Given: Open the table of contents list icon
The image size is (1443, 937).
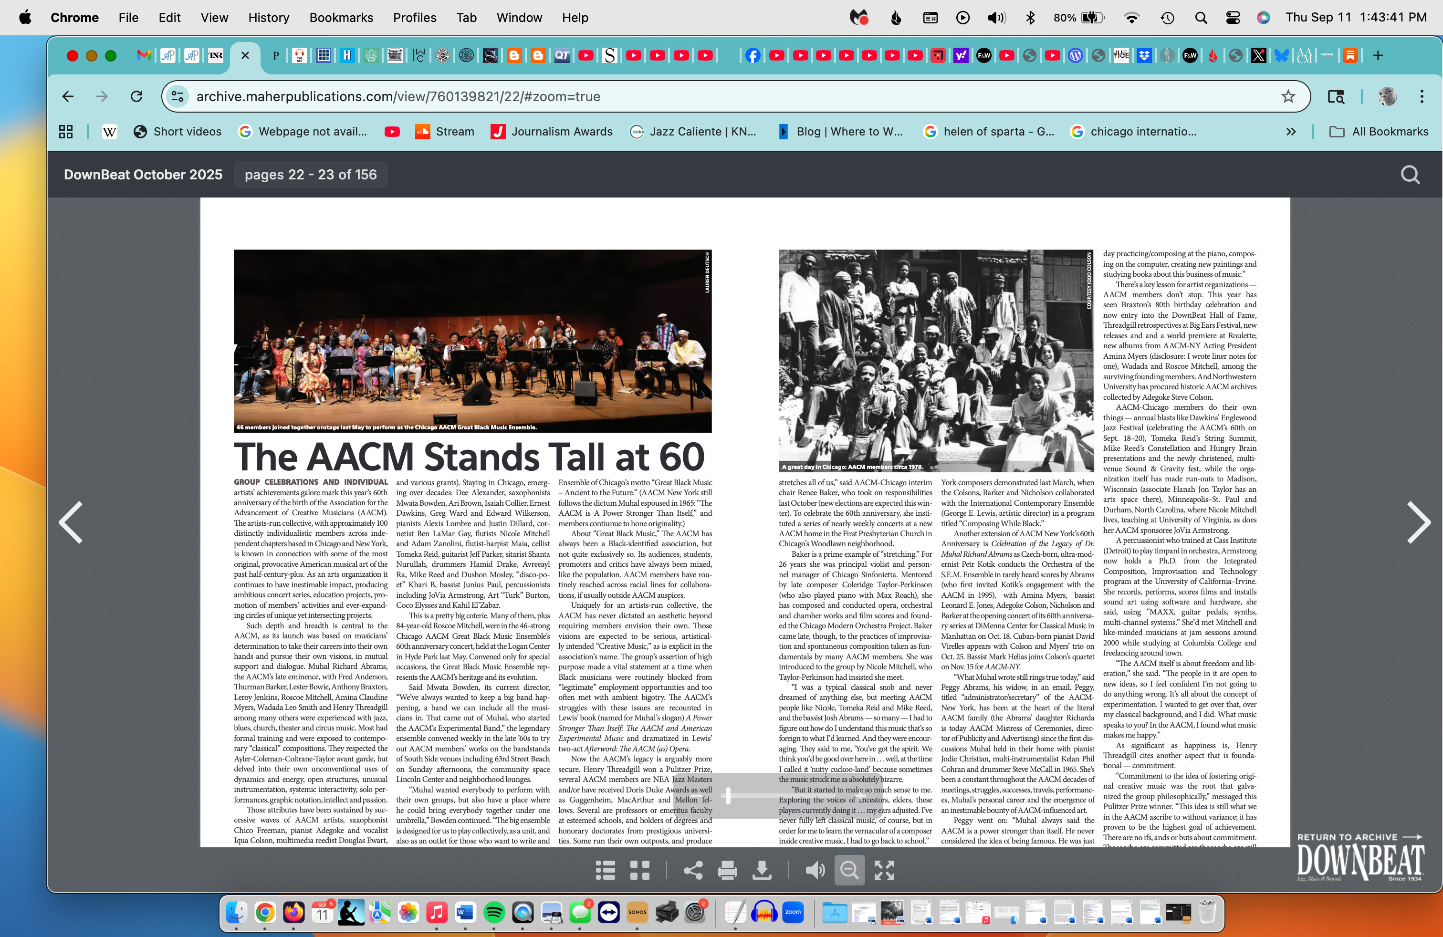Looking at the screenshot, I should [x=605, y=870].
